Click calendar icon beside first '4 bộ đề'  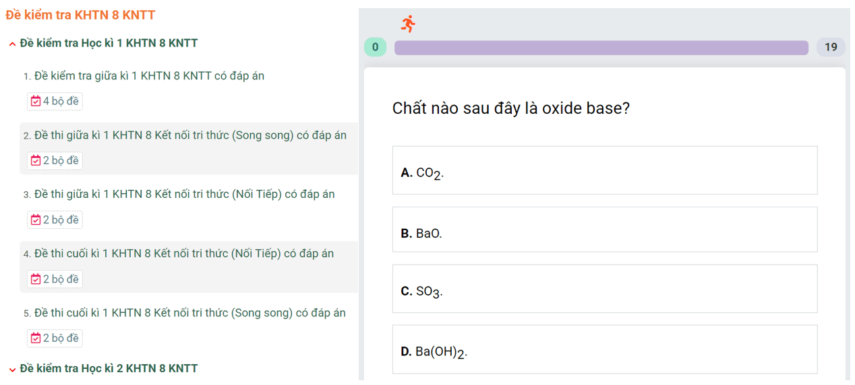(36, 102)
